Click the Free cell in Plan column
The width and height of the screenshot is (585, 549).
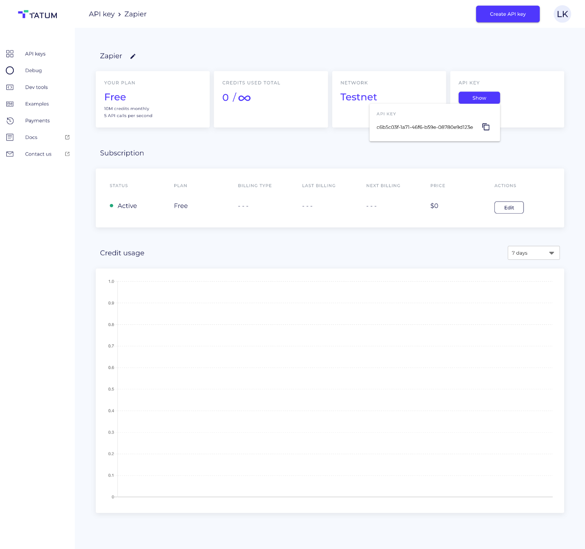(x=181, y=206)
